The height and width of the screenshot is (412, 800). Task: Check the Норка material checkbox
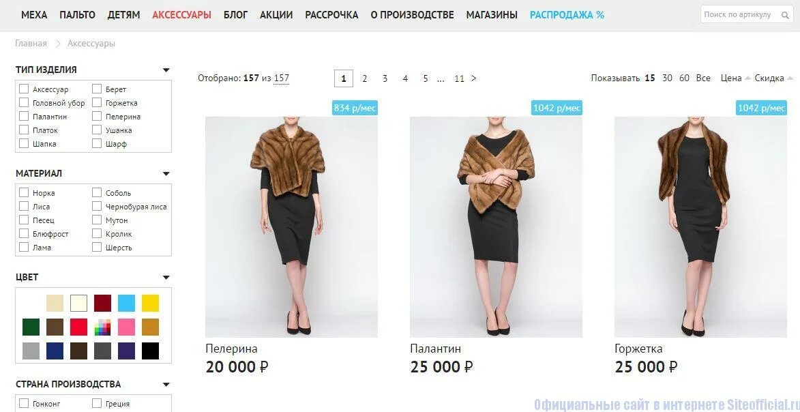pyautogui.click(x=23, y=192)
